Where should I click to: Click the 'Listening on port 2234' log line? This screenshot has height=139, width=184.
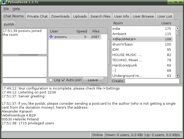[x=29, y=92]
